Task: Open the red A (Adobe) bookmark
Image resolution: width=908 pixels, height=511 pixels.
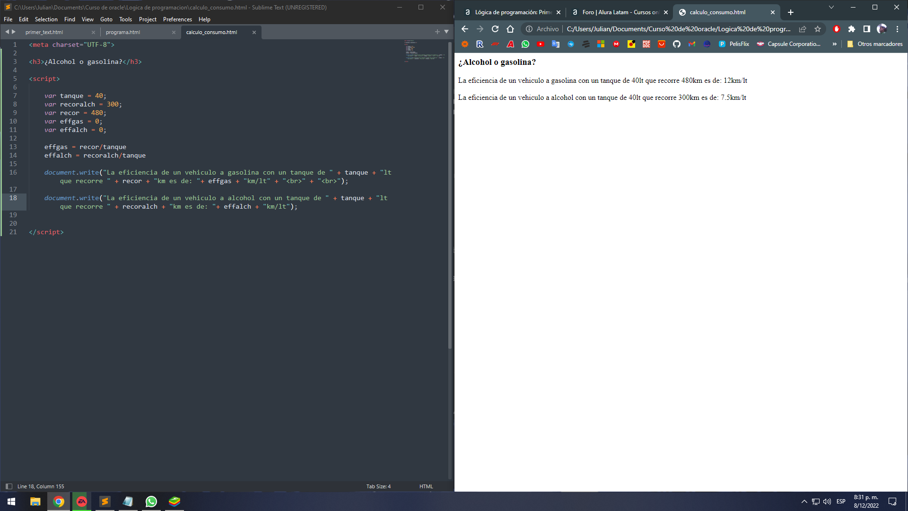Action: (510, 44)
